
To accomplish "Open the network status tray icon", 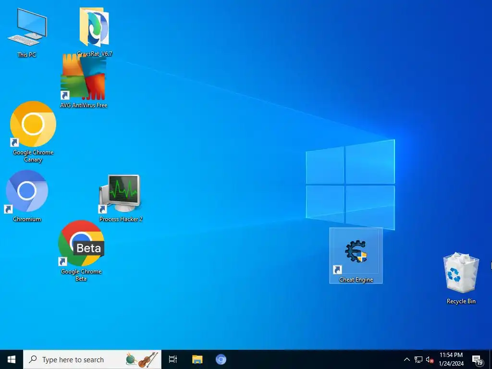I will 418,359.
